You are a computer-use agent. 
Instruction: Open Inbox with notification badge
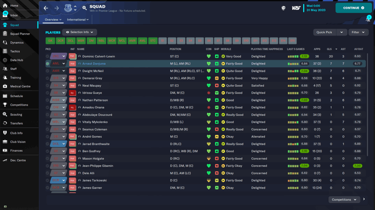(5, 15)
